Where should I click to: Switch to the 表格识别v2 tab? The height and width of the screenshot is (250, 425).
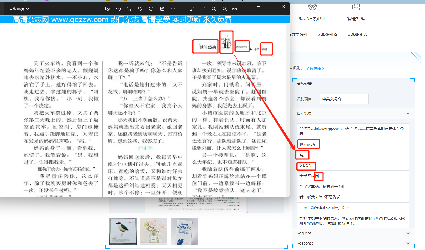click(327, 34)
